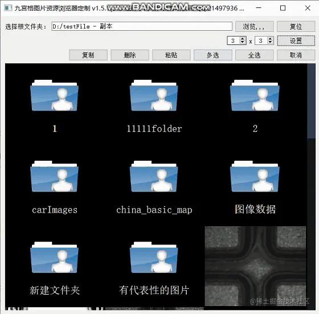Viewport: 319px width, 314px height.
Task: Open the folder icon labeled 2
Action: [255, 95]
